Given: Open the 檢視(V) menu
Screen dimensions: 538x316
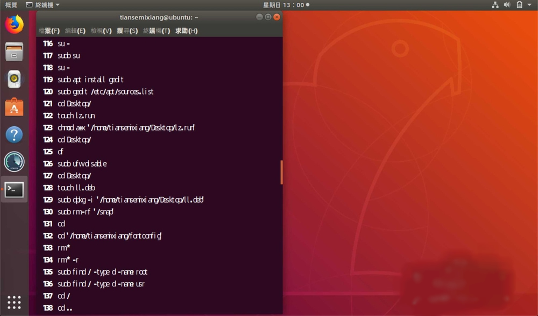Looking at the screenshot, I should tap(101, 31).
